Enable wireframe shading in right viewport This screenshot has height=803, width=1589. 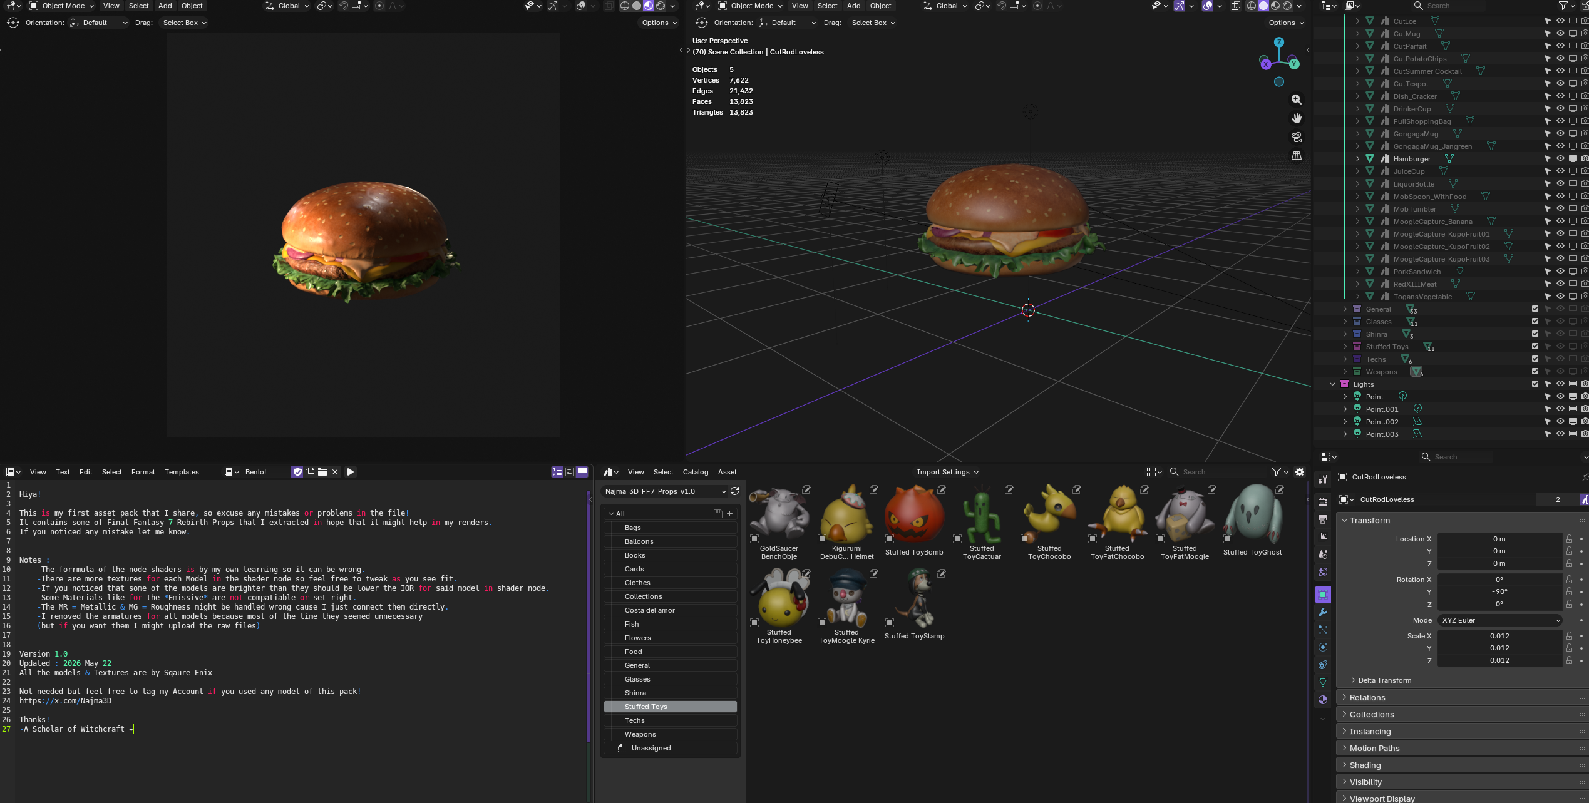click(1251, 6)
